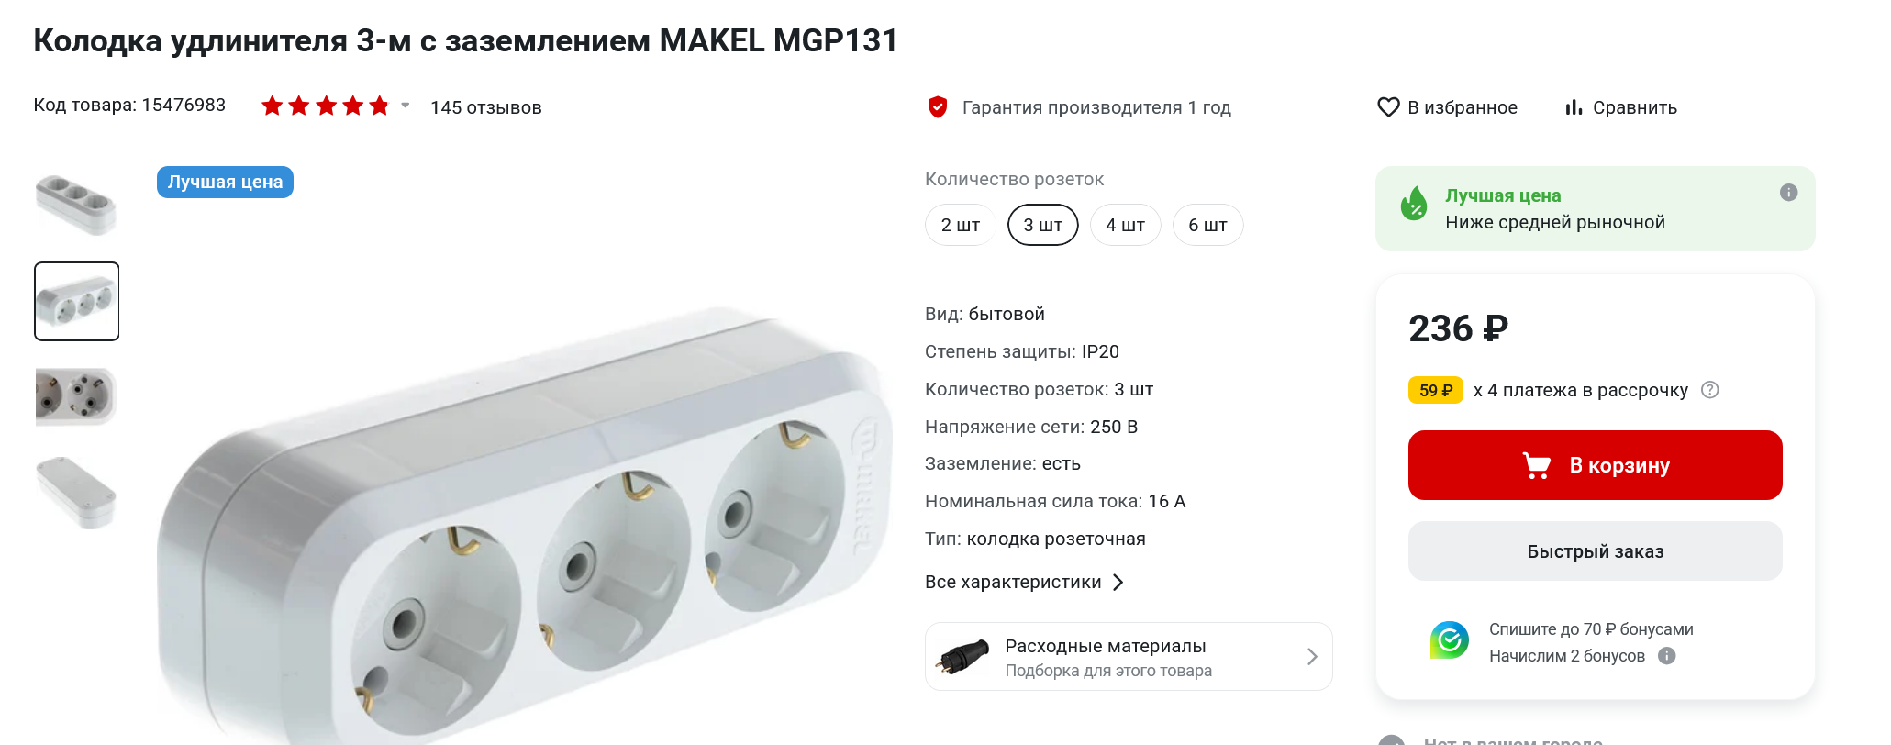Click info icon in best price banner
The height and width of the screenshot is (745, 1891).
tap(1788, 193)
